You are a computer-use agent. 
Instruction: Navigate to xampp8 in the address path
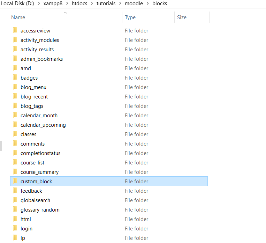click(x=53, y=3)
